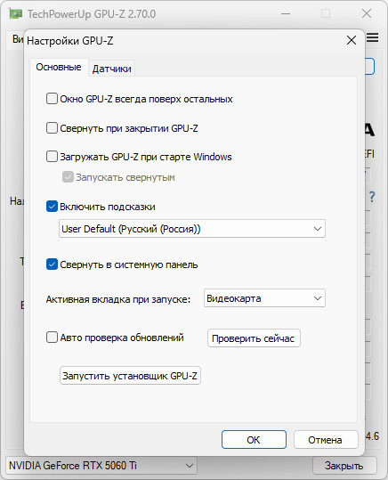Viewport: 388px width, 480px height.
Task: Tick Авто проверка обновлений checkbox
Action: click(x=52, y=338)
